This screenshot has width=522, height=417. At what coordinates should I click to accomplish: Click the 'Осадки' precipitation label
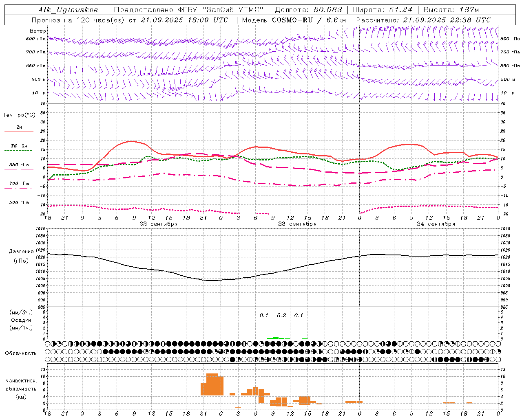tap(21, 320)
